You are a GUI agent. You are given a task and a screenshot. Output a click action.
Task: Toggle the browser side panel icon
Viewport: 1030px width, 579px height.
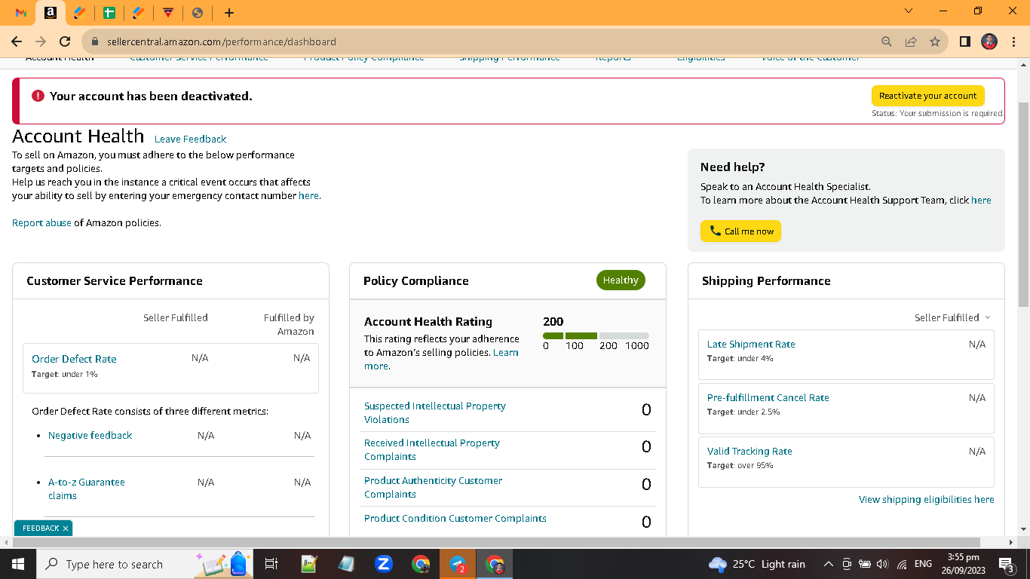pyautogui.click(x=965, y=41)
